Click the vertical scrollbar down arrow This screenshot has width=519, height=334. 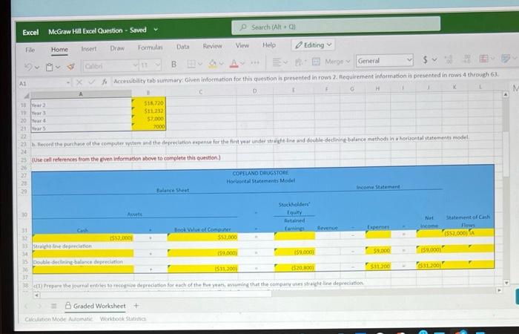(x=506, y=283)
